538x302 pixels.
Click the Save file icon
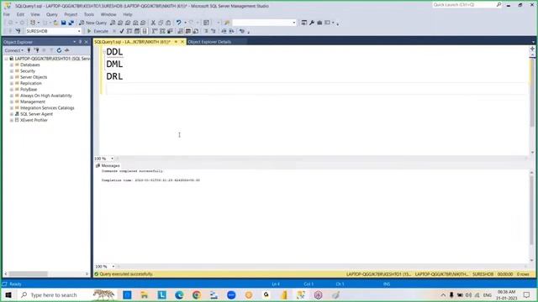tap(64, 23)
